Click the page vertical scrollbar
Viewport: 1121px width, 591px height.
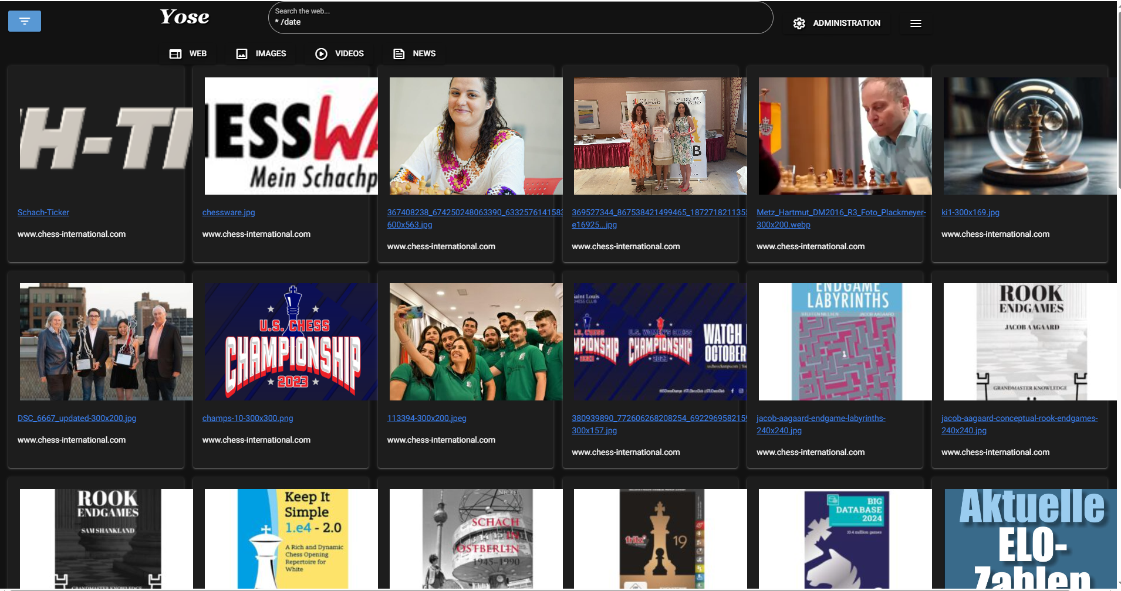1119,100
